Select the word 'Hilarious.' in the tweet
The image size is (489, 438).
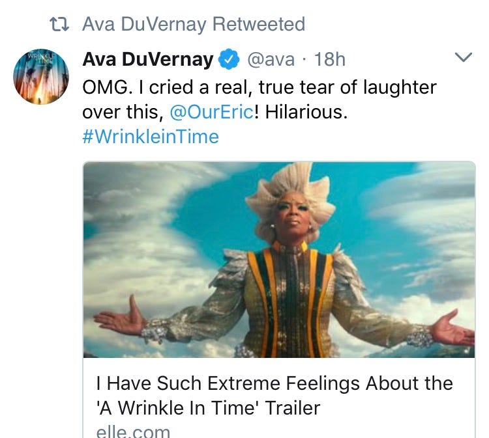coord(305,112)
